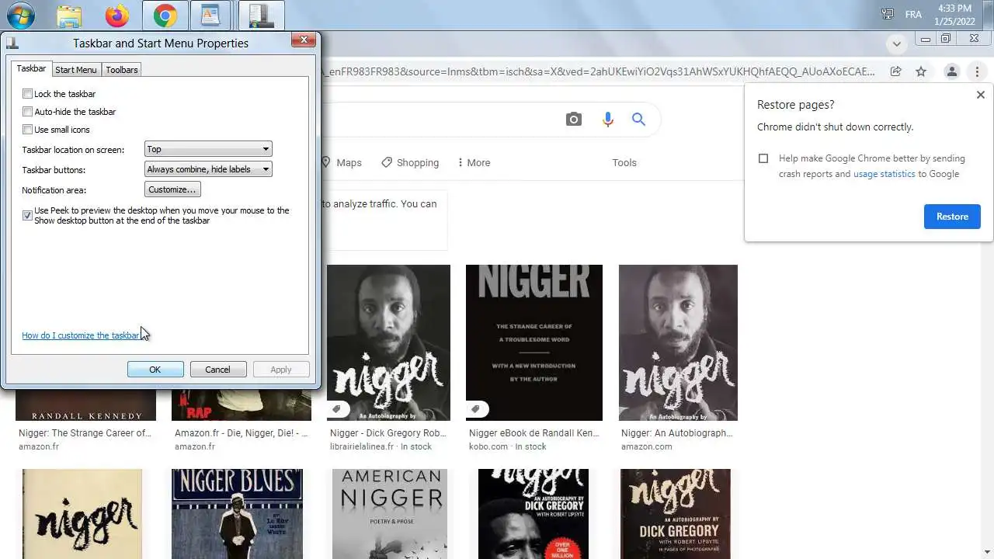This screenshot has width=994, height=559.
Task: Start voice search with the microphone icon
Action: pos(608,120)
